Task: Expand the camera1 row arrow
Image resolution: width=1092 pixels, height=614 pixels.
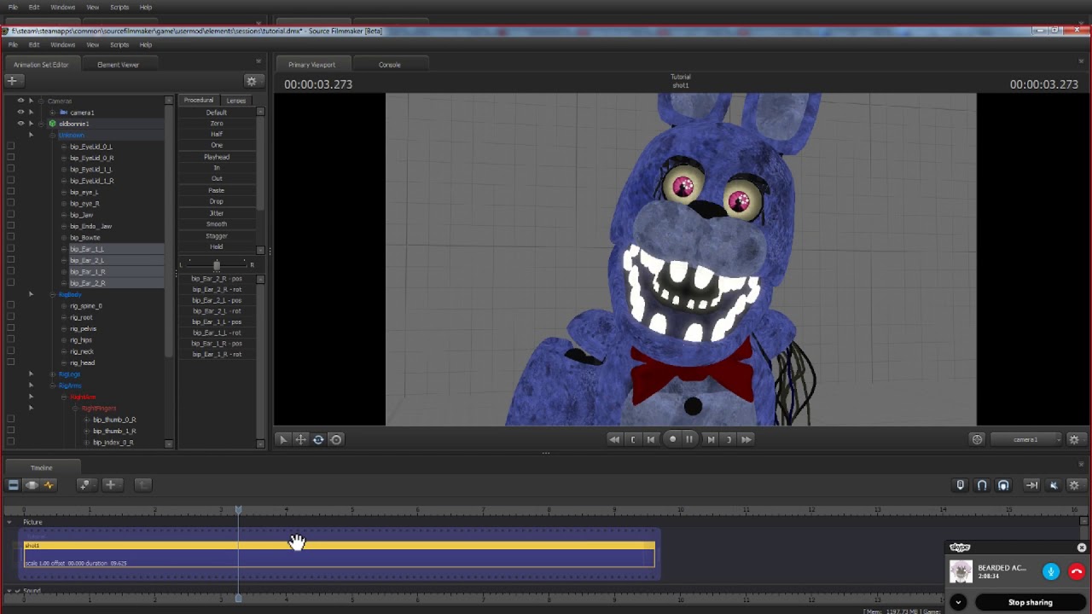Action: [x=52, y=113]
